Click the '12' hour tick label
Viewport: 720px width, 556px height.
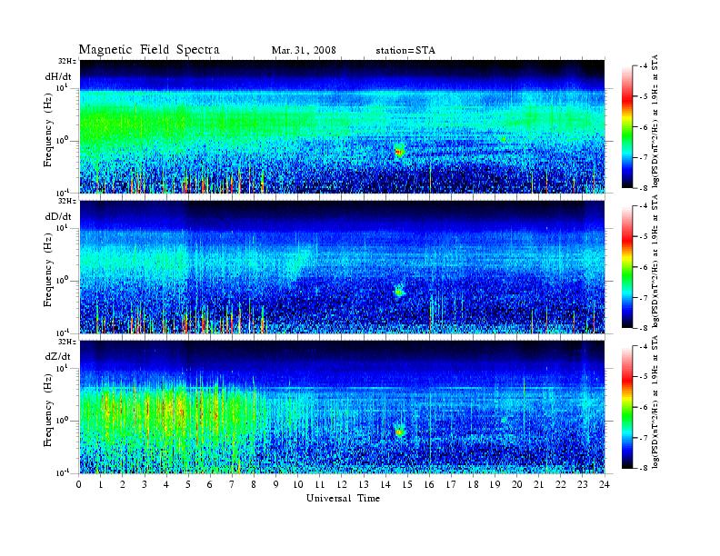pyautogui.click(x=342, y=485)
